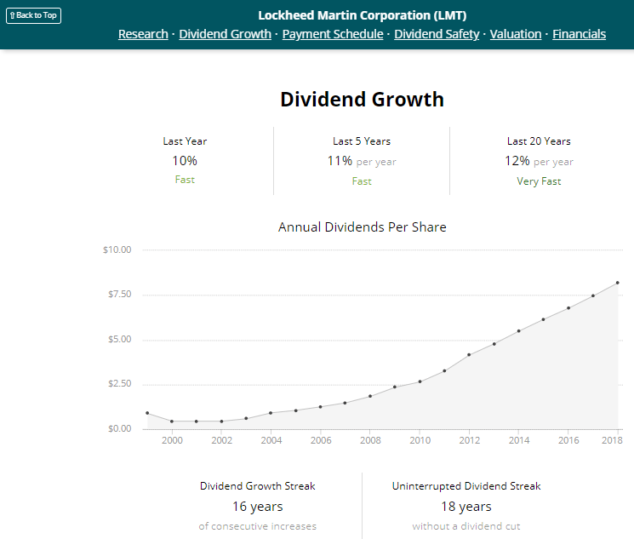This screenshot has height=539, width=634.
Task: Click the 2012 data point on chart
Action: [469, 355]
